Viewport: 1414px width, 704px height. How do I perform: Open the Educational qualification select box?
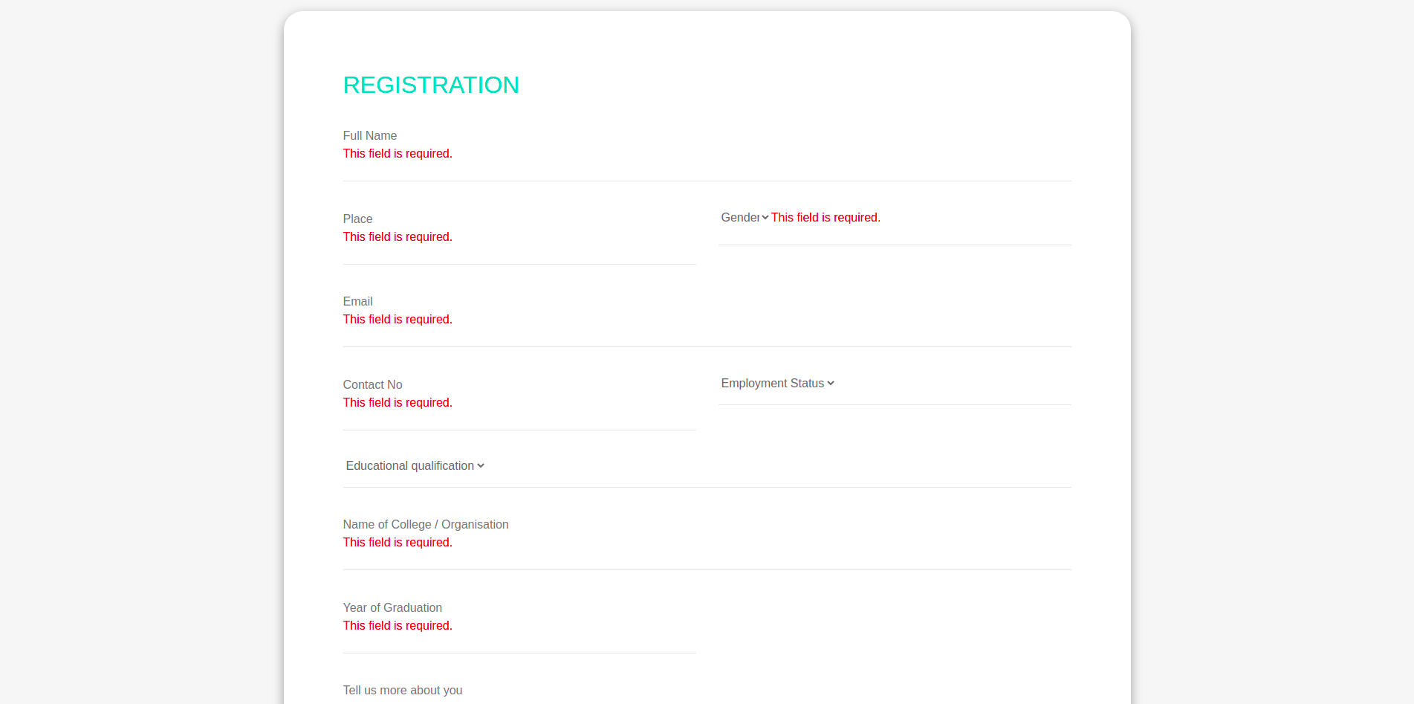pyautogui.click(x=415, y=466)
